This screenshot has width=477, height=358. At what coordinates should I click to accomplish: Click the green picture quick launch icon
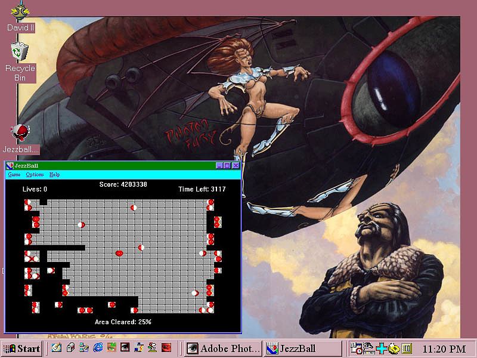(x=111, y=348)
